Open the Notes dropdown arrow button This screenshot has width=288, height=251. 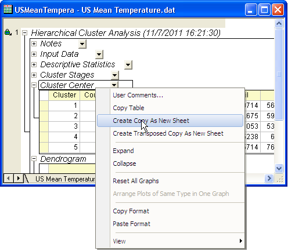pyautogui.click(x=82, y=44)
